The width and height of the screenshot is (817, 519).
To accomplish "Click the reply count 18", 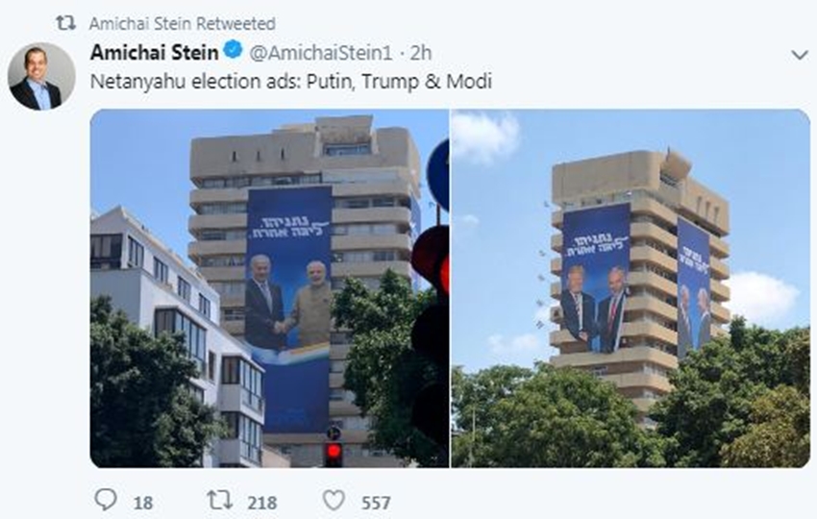I will [x=142, y=502].
